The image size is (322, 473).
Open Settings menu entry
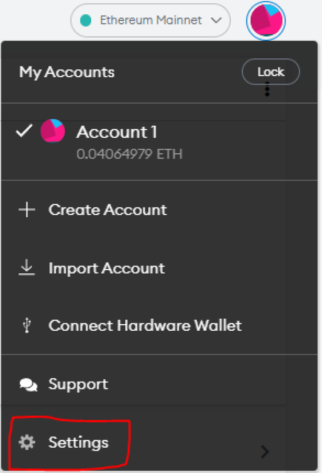[159, 442]
